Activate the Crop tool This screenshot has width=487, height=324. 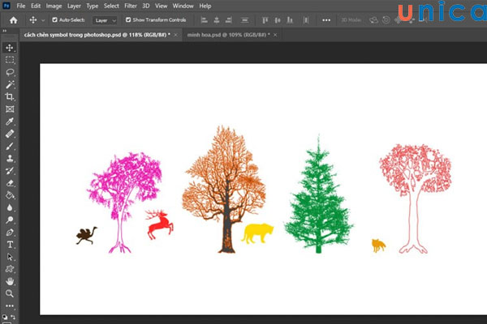(10, 96)
